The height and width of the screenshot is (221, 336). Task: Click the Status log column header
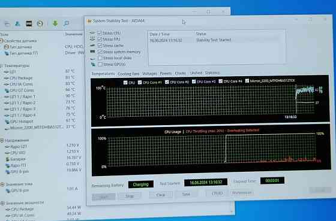click(x=201, y=34)
